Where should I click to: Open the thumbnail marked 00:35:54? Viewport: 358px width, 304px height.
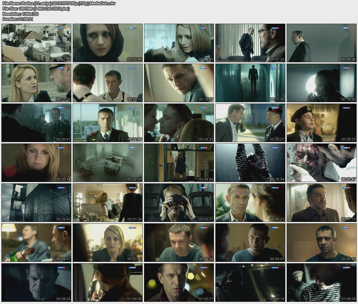tap(250, 163)
